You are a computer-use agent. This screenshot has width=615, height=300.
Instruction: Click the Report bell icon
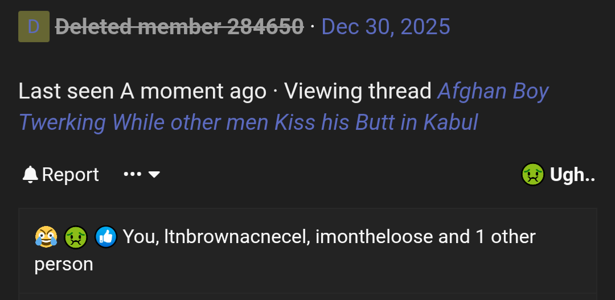coord(30,175)
